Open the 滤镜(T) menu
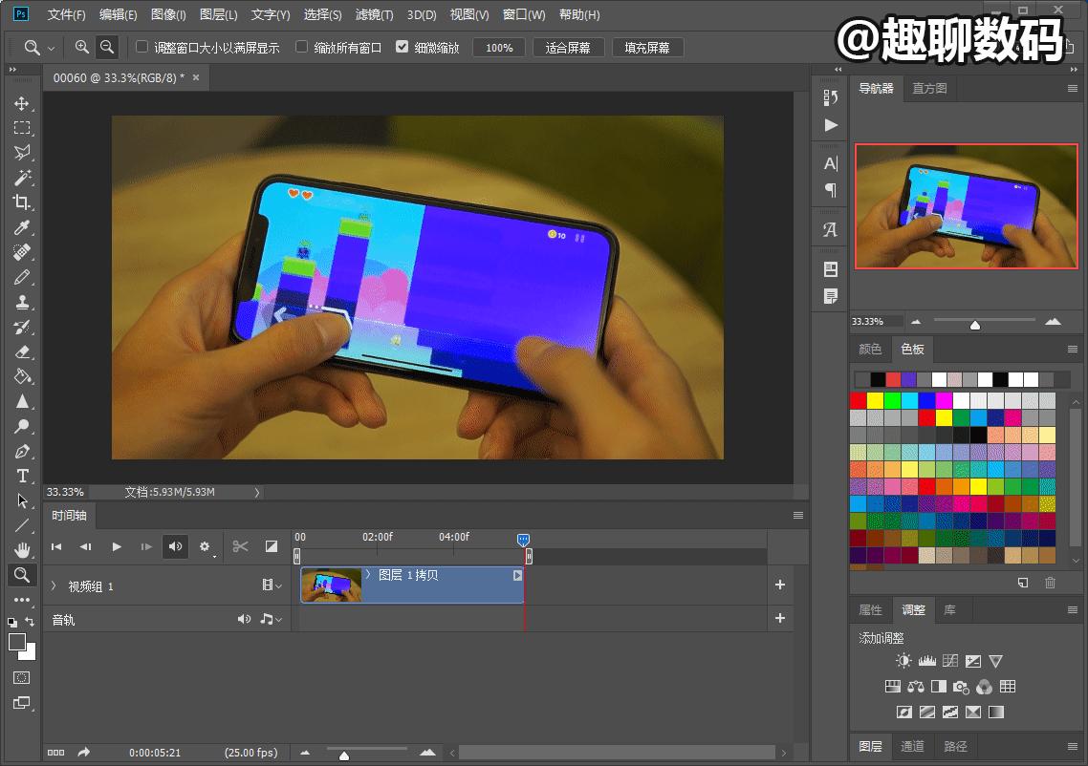Image resolution: width=1088 pixels, height=766 pixels. click(x=374, y=15)
